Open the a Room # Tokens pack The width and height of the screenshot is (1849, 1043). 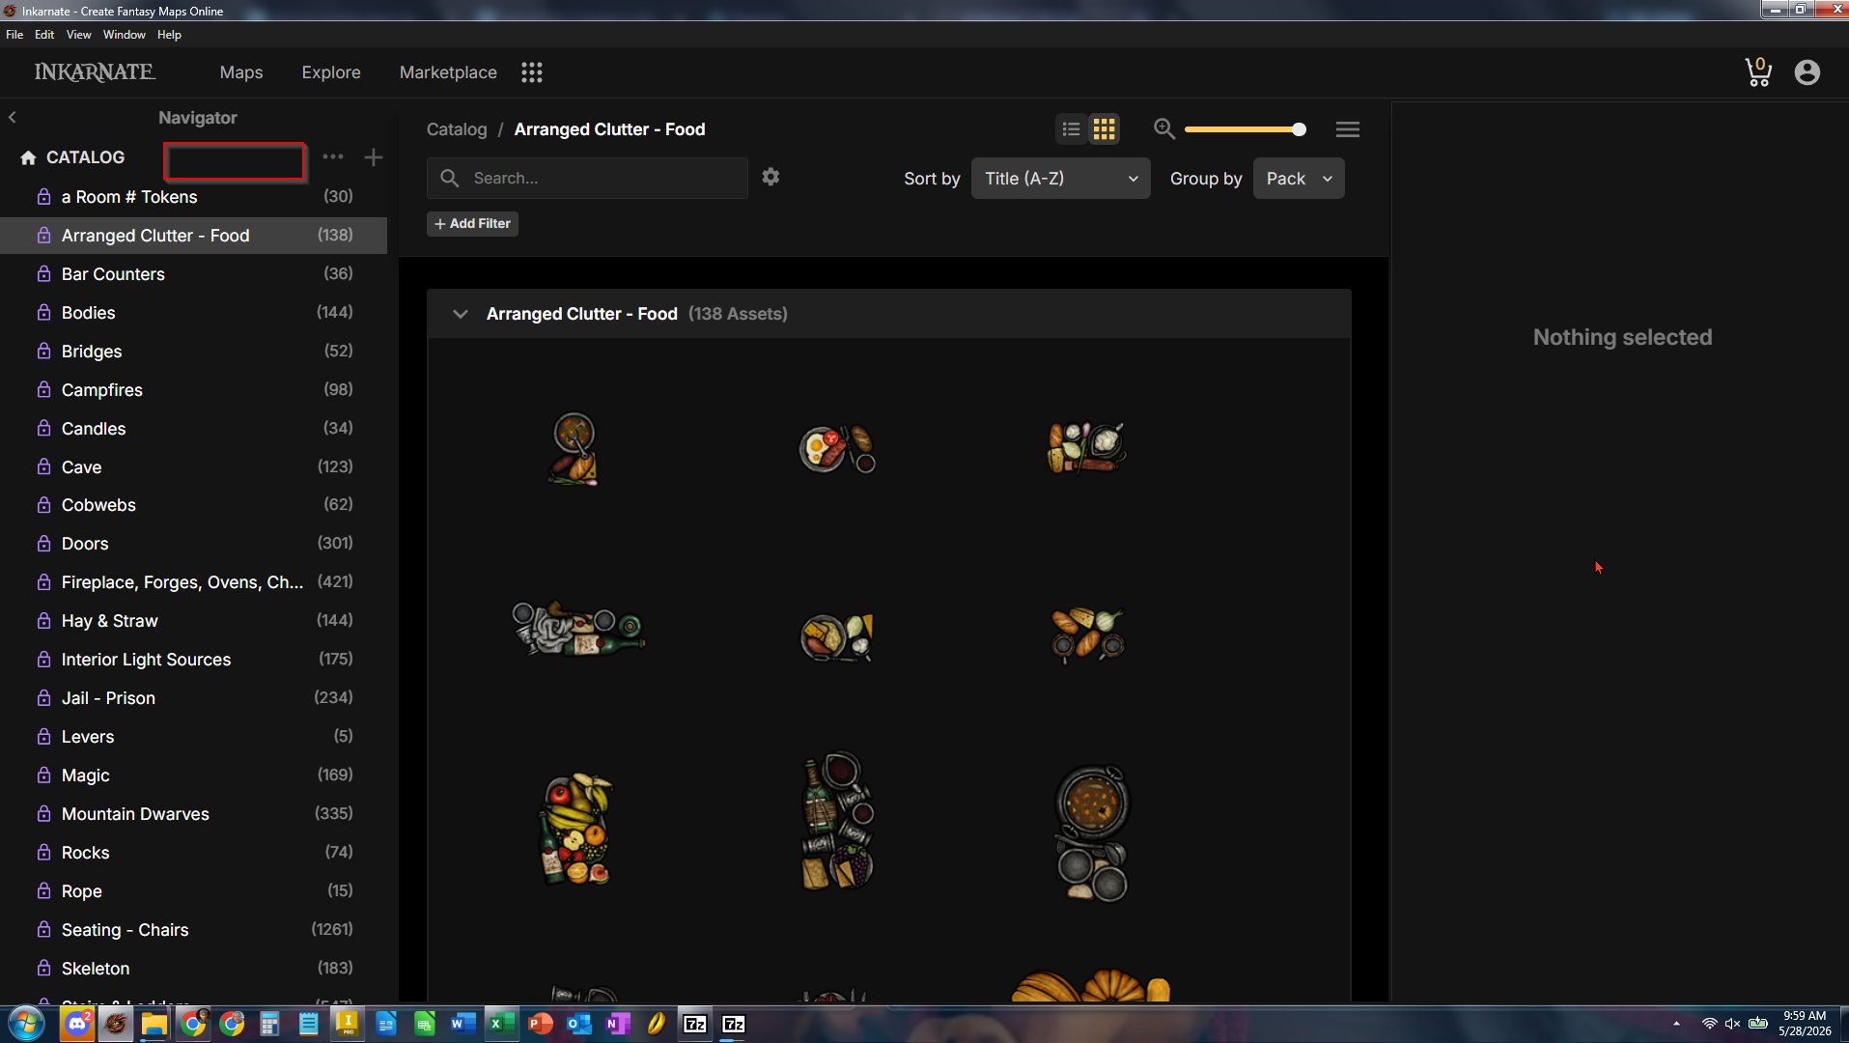coord(193,197)
